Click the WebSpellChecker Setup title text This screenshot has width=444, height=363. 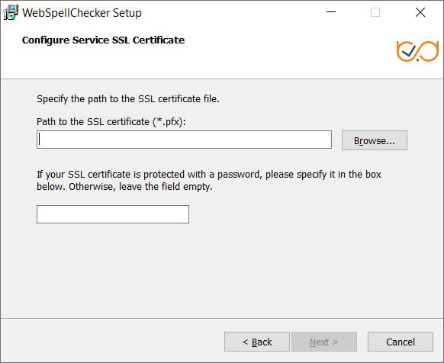[x=82, y=13]
